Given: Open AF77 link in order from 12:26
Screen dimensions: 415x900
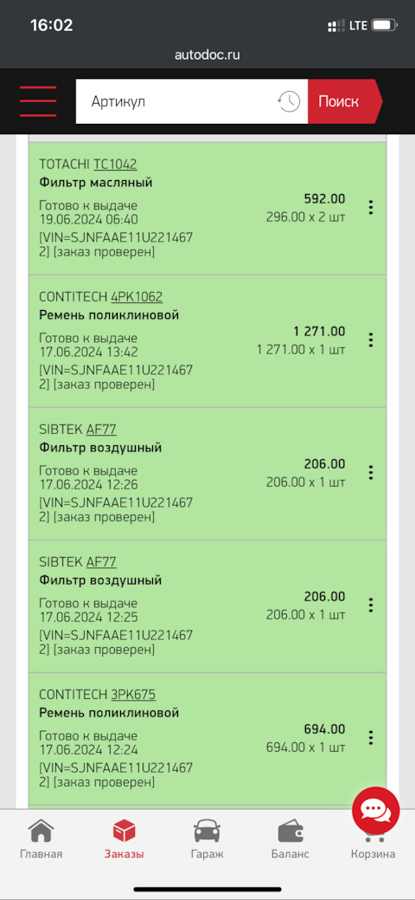Looking at the screenshot, I should (101, 430).
